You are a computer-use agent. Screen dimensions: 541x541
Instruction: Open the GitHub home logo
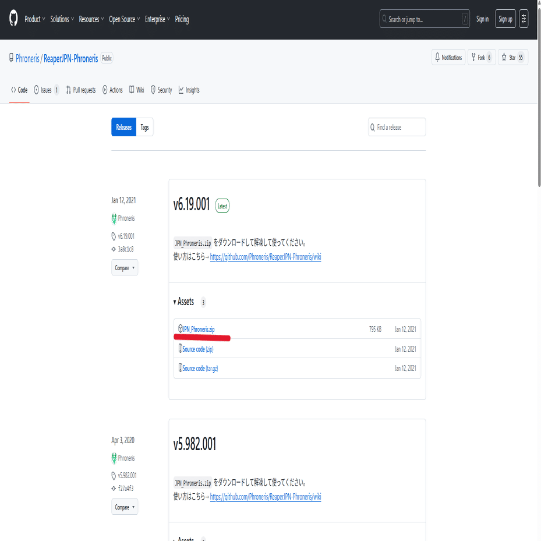pos(13,18)
